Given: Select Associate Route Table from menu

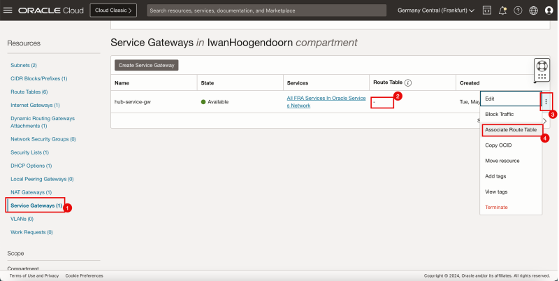Looking at the screenshot, I should click(x=511, y=129).
